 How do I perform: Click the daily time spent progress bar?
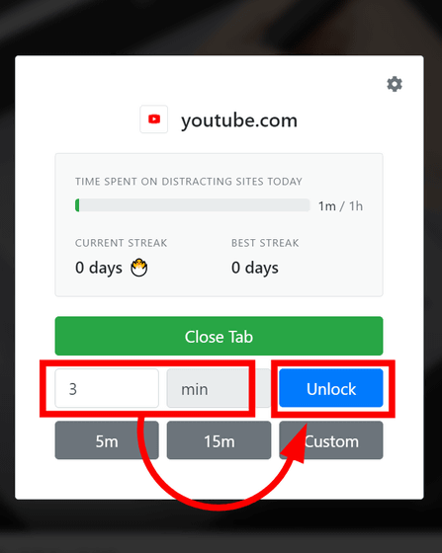193,205
